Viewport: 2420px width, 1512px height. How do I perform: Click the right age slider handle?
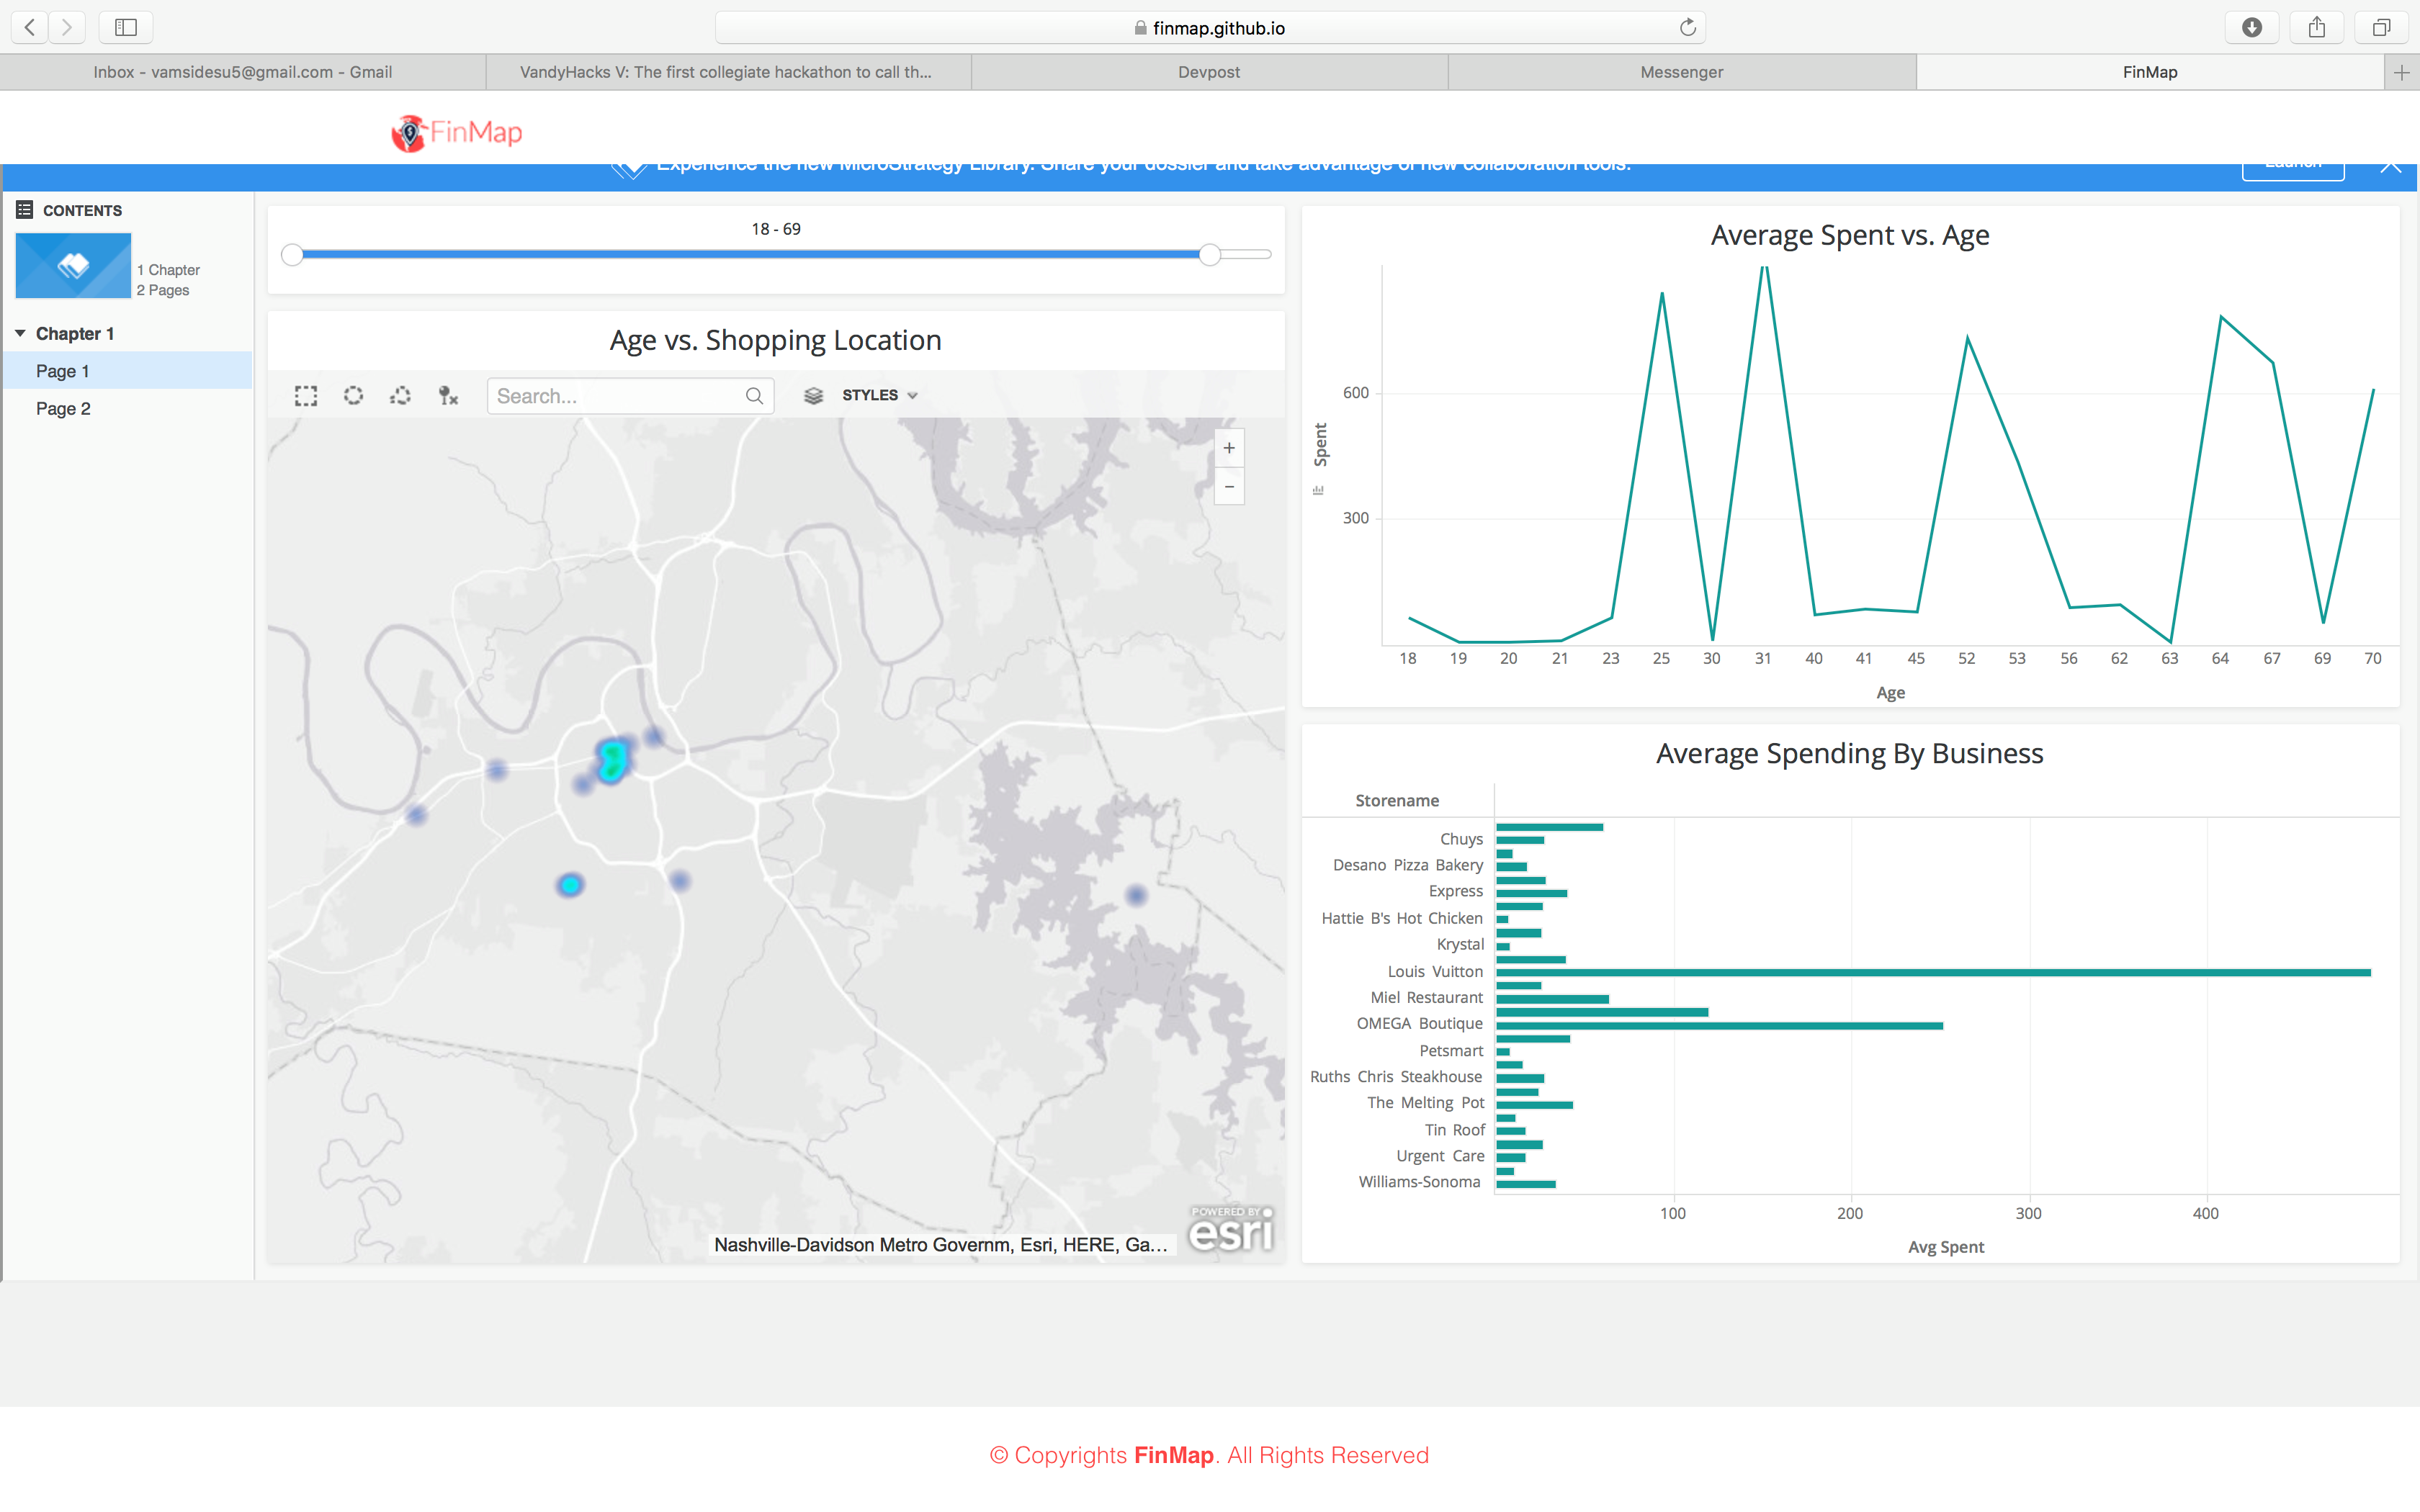point(1210,255)
